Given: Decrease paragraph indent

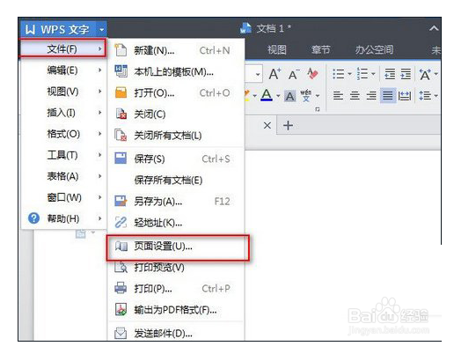Looking at the screenshot, I should [x=390, y=74].
